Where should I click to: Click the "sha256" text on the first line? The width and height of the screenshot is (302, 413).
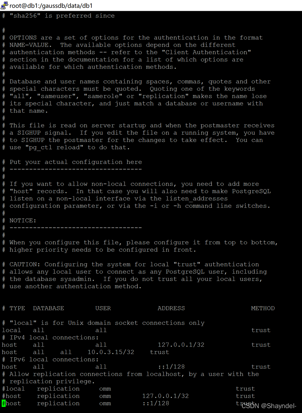coord(25,16)
